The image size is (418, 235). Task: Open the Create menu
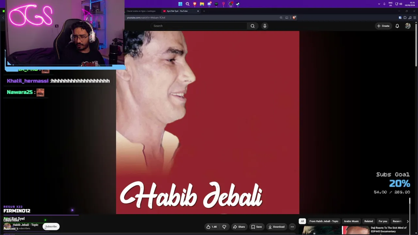(x=383, y=26)
